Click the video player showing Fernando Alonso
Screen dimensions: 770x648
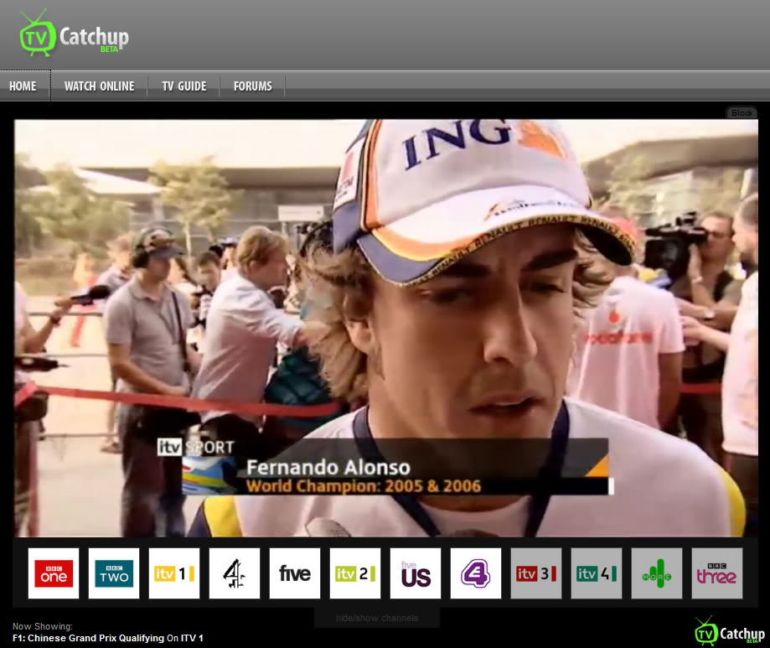(385, 327)
